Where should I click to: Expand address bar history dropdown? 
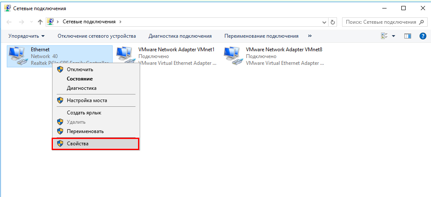pyautogui.click(x=325, y=22)
